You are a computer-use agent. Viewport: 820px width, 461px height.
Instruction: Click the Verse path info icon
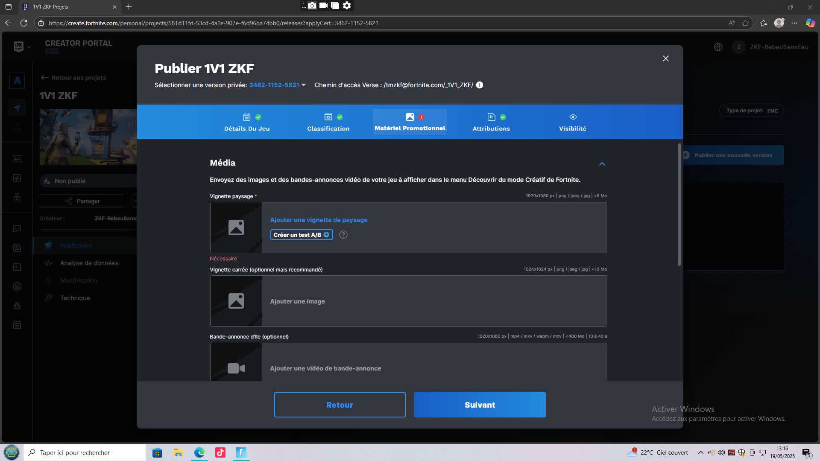pyautogui.click(x=480, y=85)
